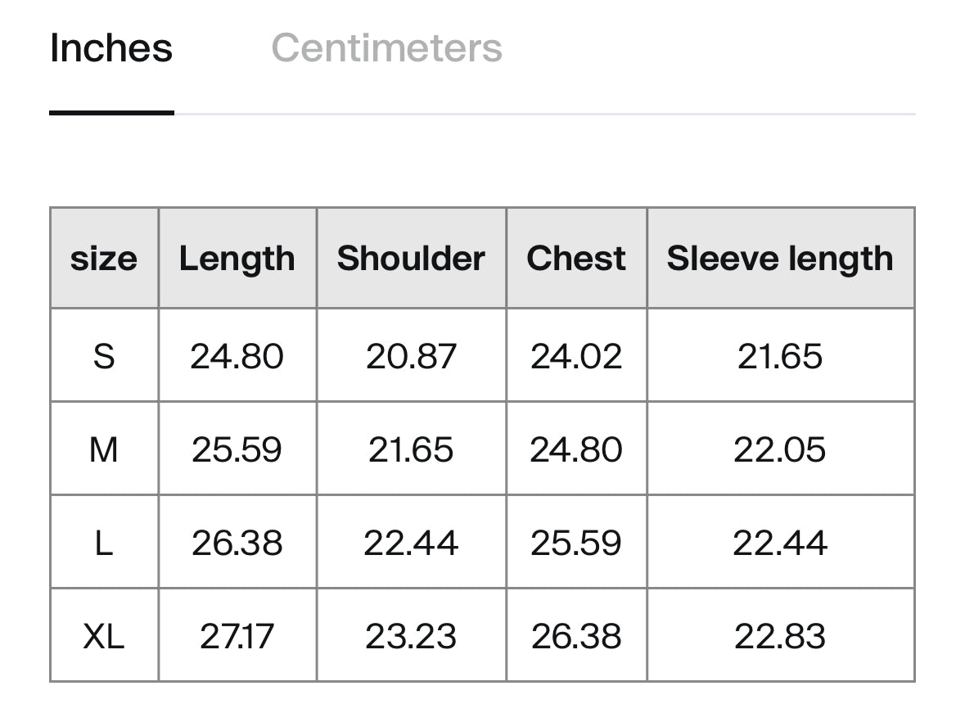965x722 pixels.
Task: Click Sleeve length 22.05 in the M row
Action: 780,449
